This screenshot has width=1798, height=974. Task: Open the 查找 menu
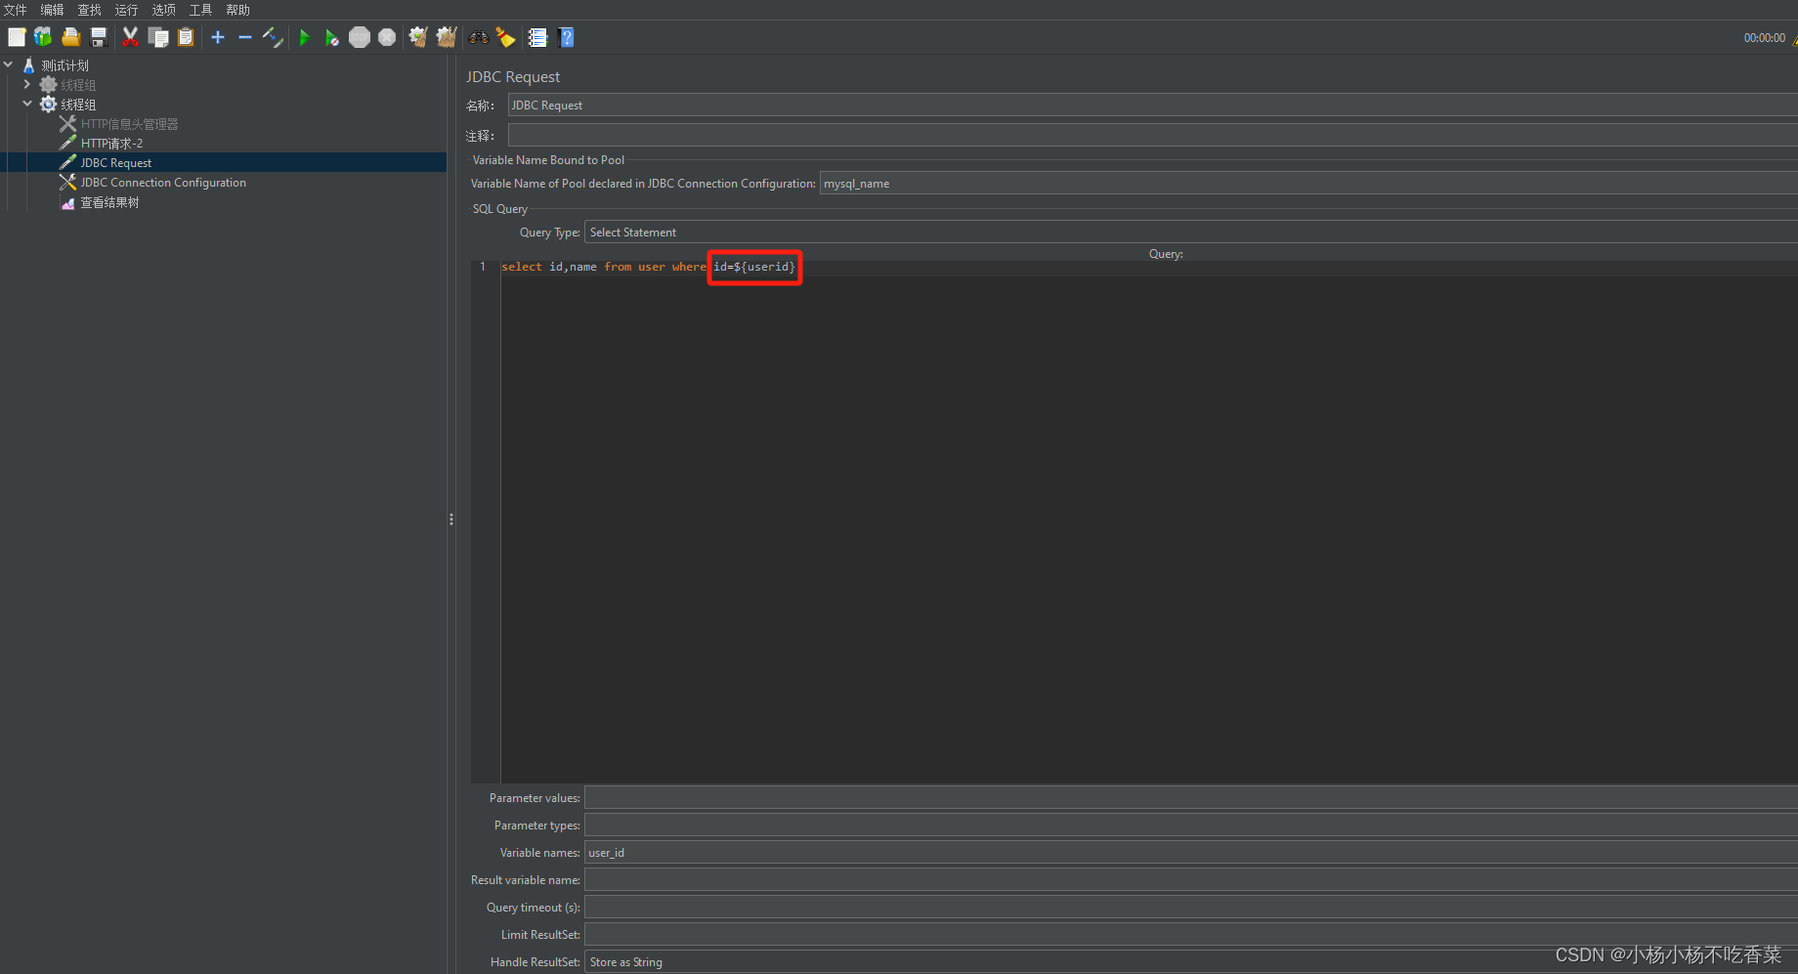click(90, 10)
